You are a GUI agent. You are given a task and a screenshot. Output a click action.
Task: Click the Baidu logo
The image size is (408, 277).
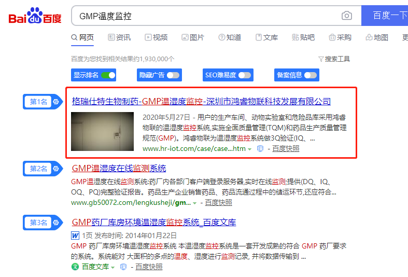tap(35, 16)
